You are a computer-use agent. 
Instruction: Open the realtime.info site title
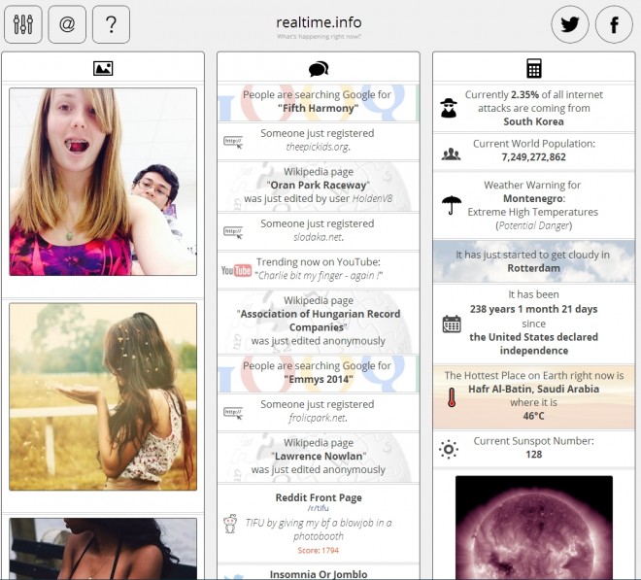(319, 22)
